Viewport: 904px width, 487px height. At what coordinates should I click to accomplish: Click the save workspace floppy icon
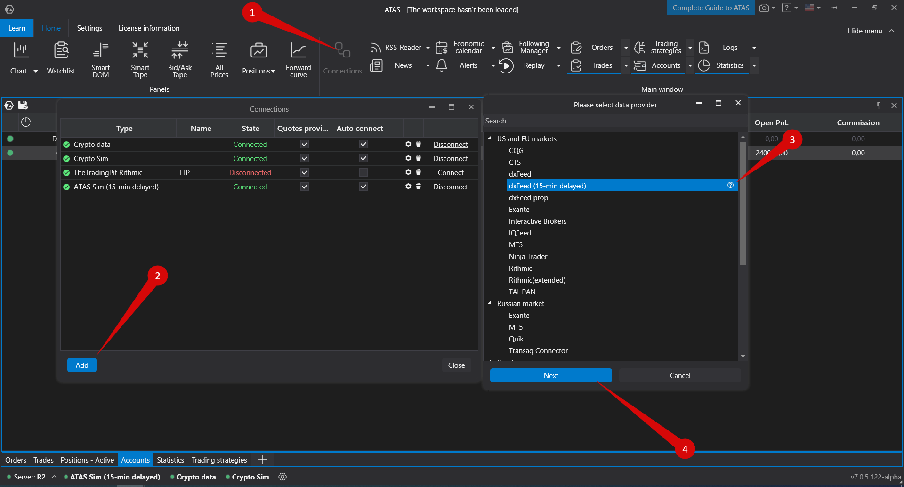23,106
